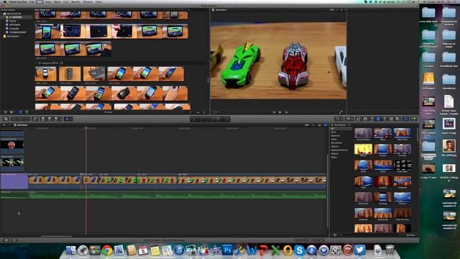Open Photoshop from the Dock

[227, 250]
